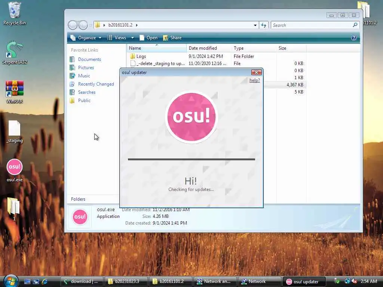Switch to b20231023.3 taskbar button

(126, 281)
